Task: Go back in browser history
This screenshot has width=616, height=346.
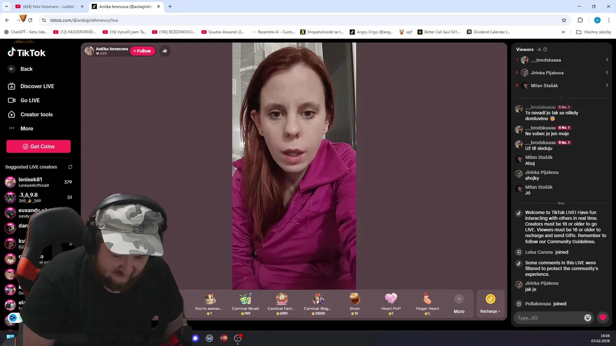Action: tap(7, 20)
